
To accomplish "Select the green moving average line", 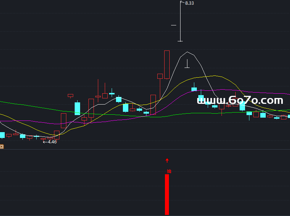I will [36, 106].
